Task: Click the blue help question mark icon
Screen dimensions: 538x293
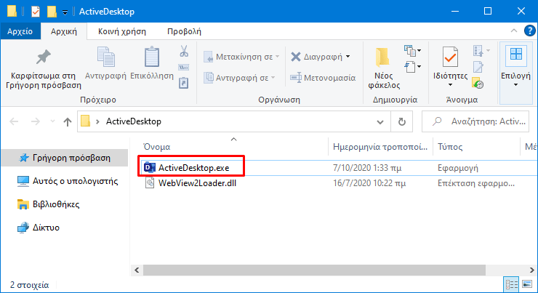Action: coord(529,31)
